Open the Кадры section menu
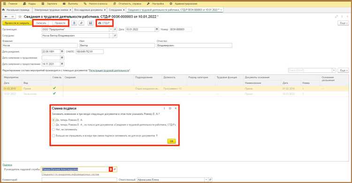This screenshot has height=183, width=352. [x=30, y=4]
